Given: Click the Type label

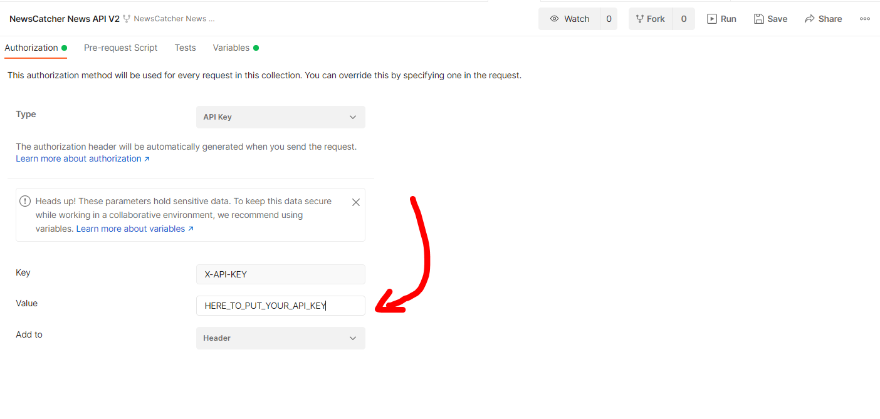Looking at the screenshot, I should click(26, 114).
